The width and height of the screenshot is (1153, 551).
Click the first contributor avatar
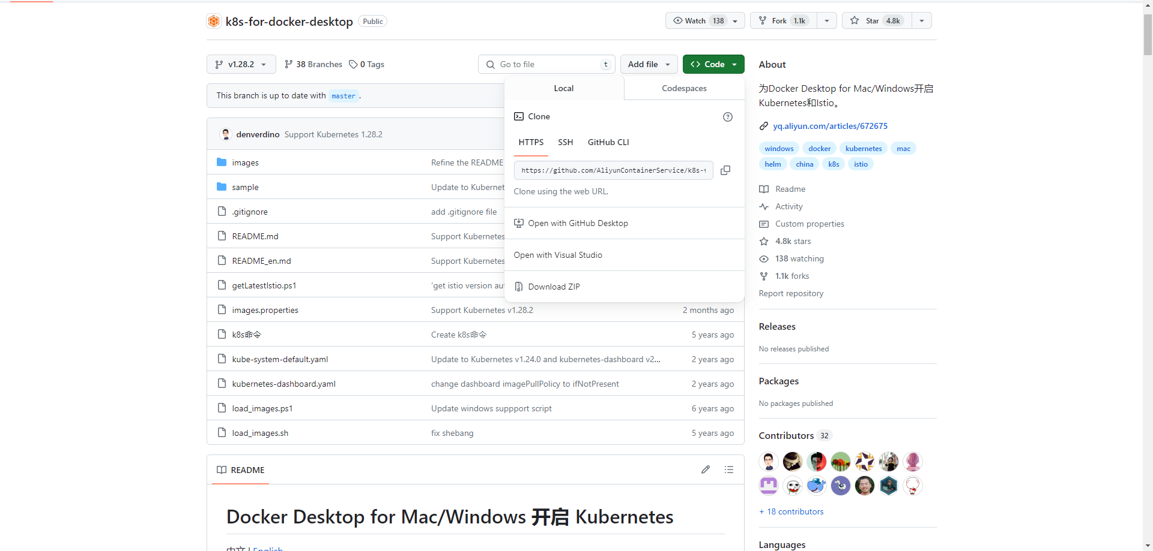(769, 461)
